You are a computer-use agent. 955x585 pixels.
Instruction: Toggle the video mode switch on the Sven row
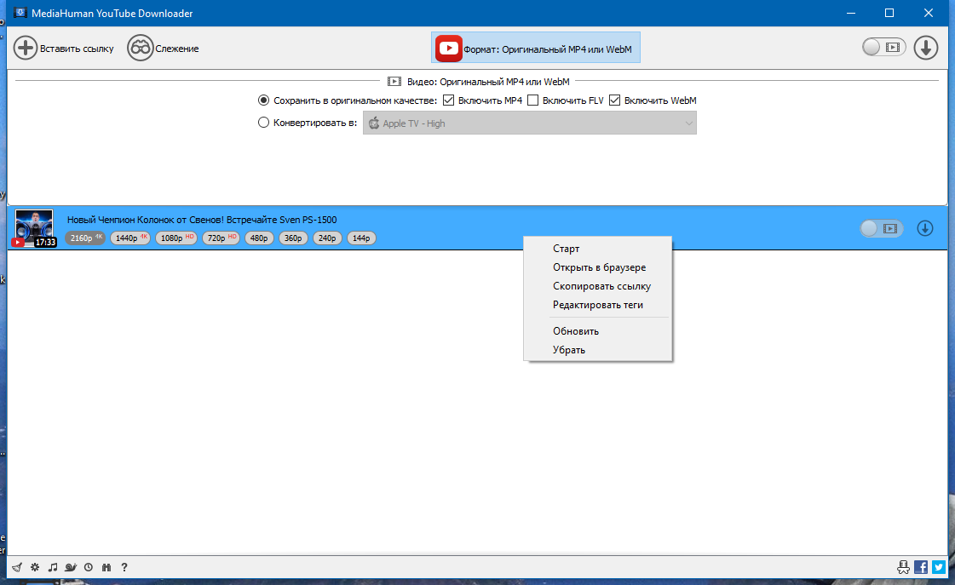[x=881, y=228]
